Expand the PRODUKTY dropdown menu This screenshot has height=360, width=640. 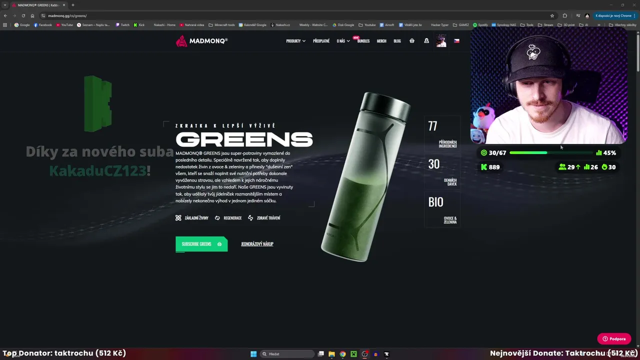click(295, 41)
